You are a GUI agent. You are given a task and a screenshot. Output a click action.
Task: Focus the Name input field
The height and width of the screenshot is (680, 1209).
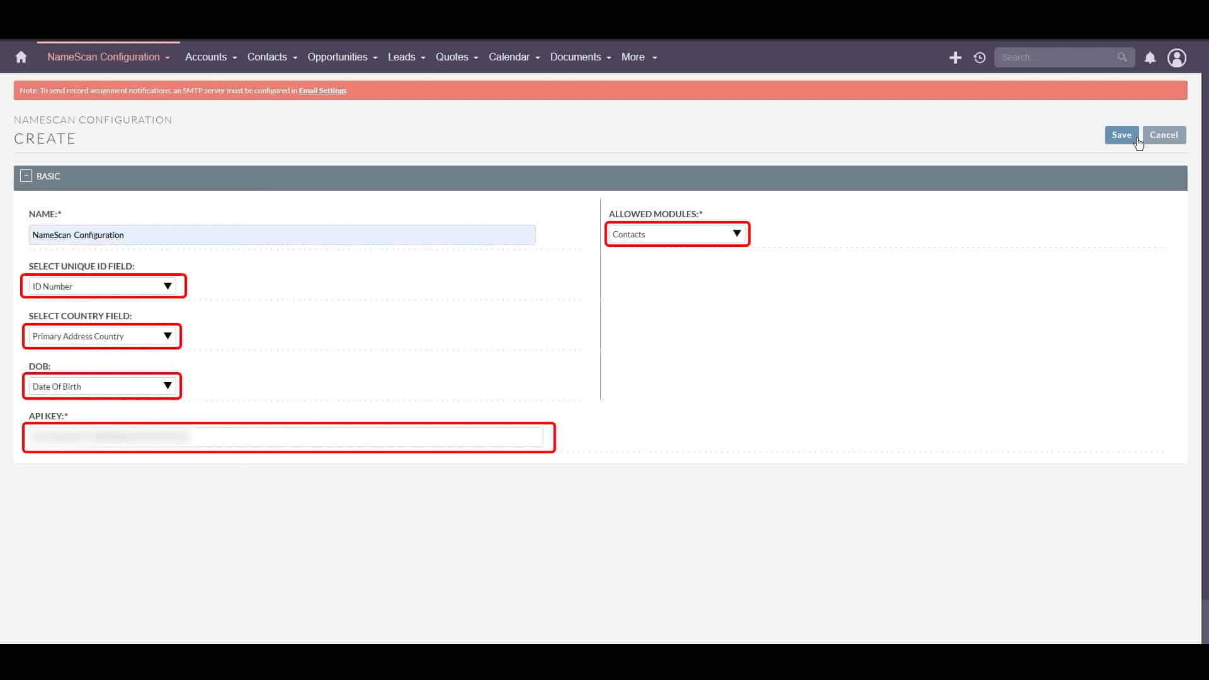(282, 235)
